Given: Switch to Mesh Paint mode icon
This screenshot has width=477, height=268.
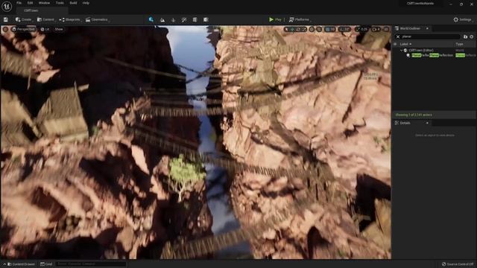Looking at the screenshot, I should (x=184, y=20).
